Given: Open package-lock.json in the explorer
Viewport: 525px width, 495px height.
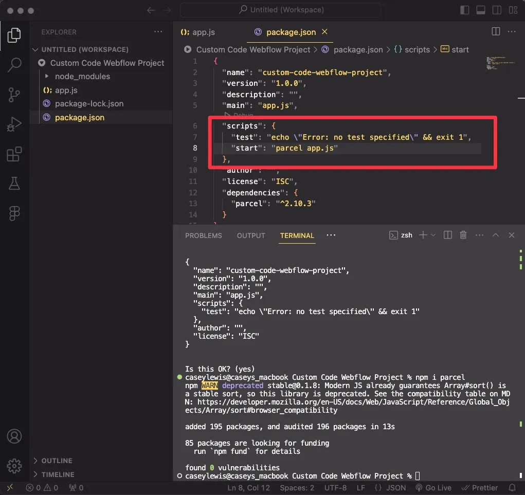Looking at the screenshot, I should click(89, 103).
